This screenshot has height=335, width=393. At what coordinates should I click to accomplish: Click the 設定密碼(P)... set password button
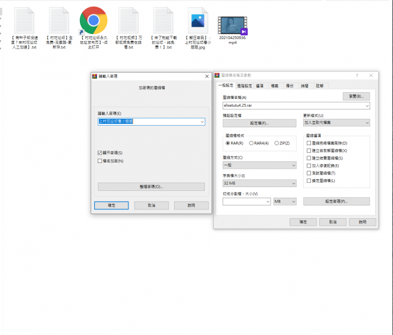point(336,201)
